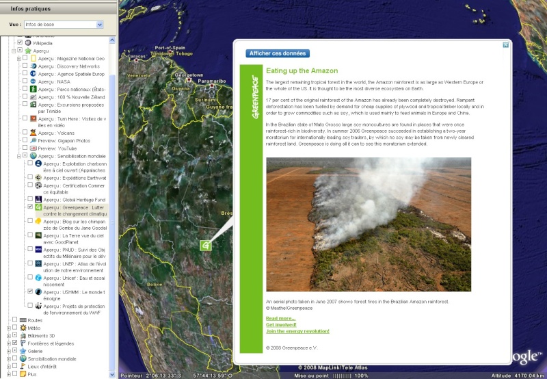Click the UNEP atlas layer icon

[38, 264]
